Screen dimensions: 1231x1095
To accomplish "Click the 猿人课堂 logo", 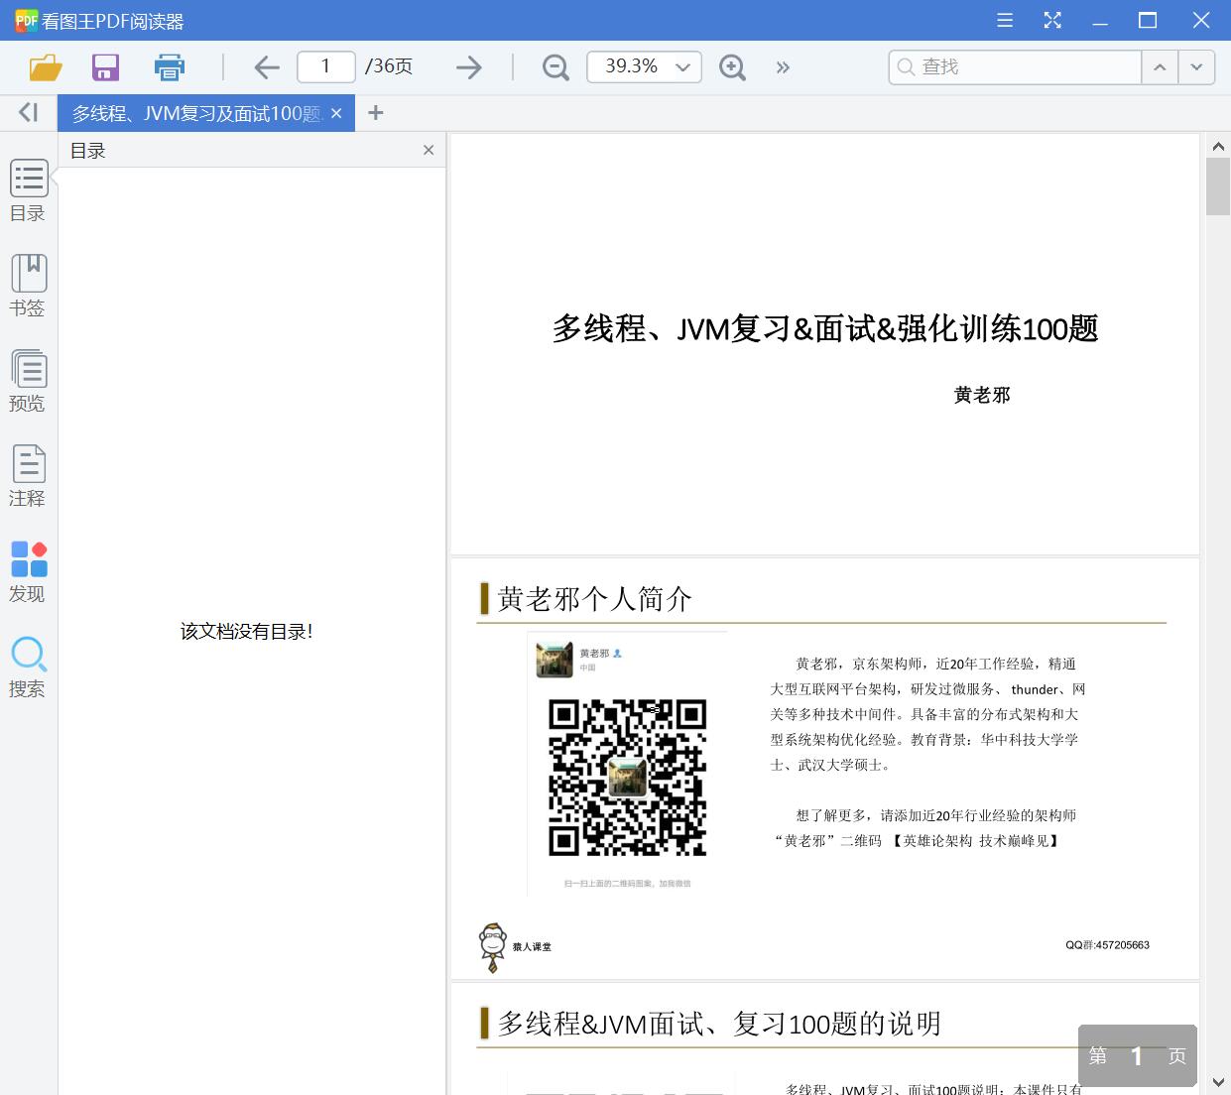I will tap(515, 947).
